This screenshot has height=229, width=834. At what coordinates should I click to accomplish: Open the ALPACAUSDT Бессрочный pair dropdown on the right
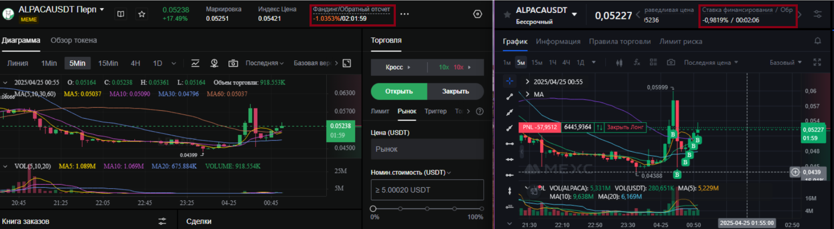(x=574, y=14)
